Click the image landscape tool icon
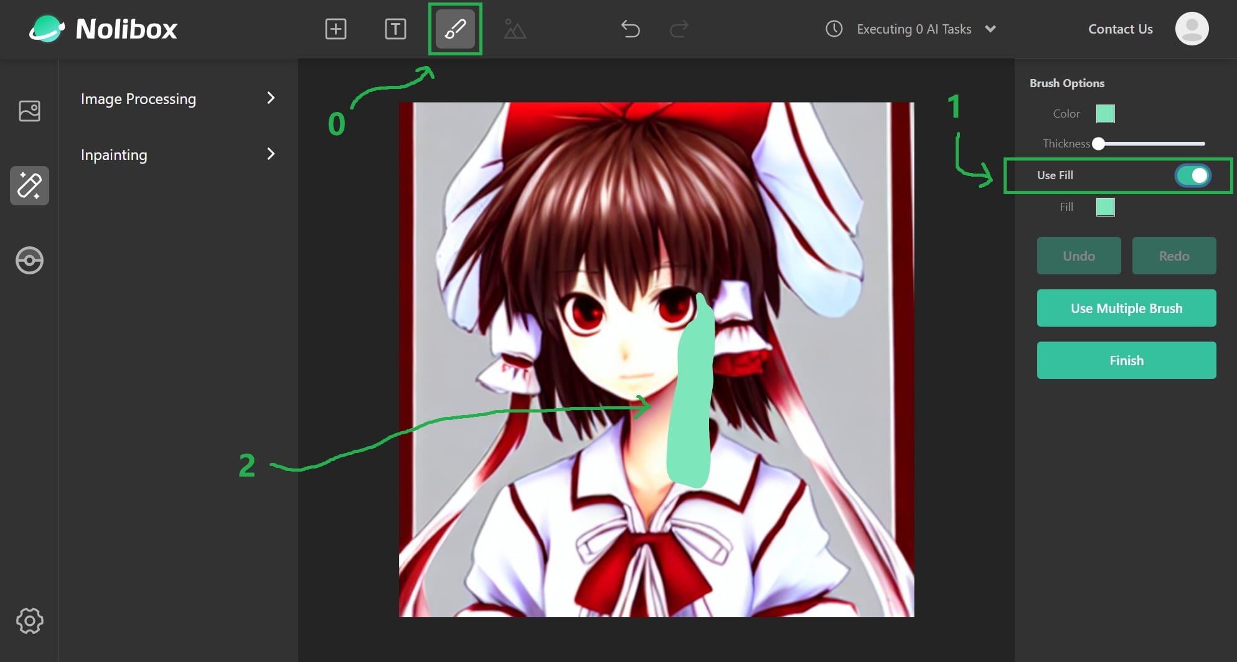The width and height of the screenshot is (1237, 662). [x=515, y=29]
